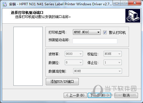Open the 数据位 dropdown showing 8
143x103 pixels.
tap(74, 62)
